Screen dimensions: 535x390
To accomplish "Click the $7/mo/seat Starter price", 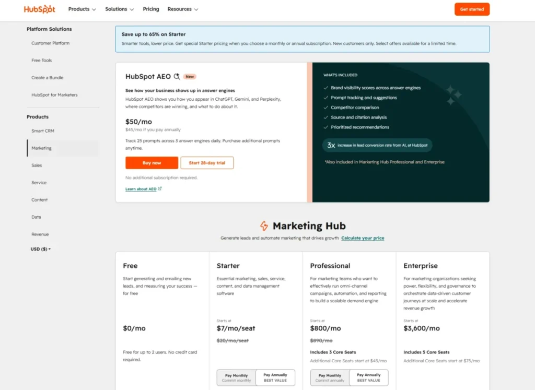I will click(236, 328).
